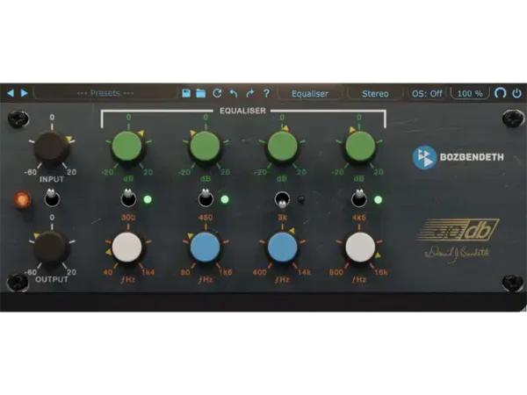This screenshot has width=527, height=395.
Task: Click the green LED of the 300 band
Action: [148, 199]
